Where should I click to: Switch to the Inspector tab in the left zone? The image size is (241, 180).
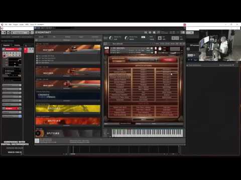[x=7, y=45]
